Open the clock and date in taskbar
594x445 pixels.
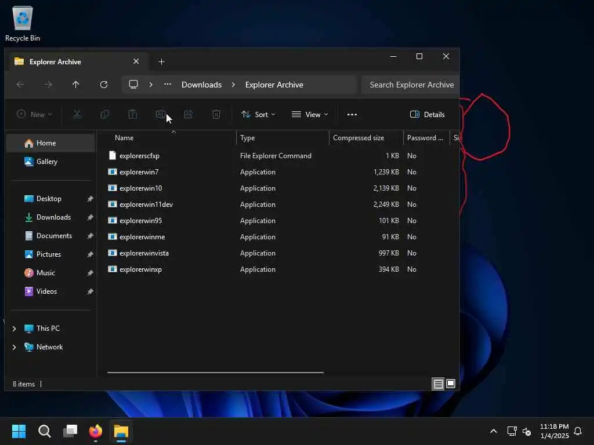554,431
